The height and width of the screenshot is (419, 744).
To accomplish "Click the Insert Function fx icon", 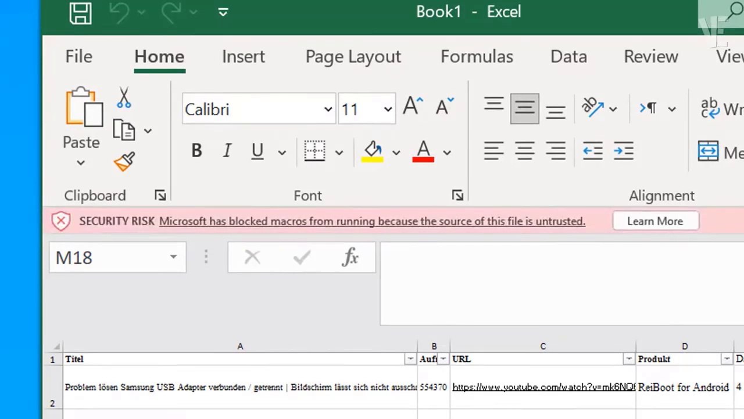I will pyautogui.click(x=350, y=257).
